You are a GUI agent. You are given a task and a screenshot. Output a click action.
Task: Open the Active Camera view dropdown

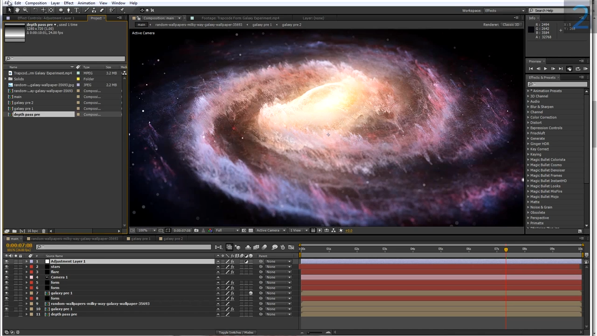(271, 230)
